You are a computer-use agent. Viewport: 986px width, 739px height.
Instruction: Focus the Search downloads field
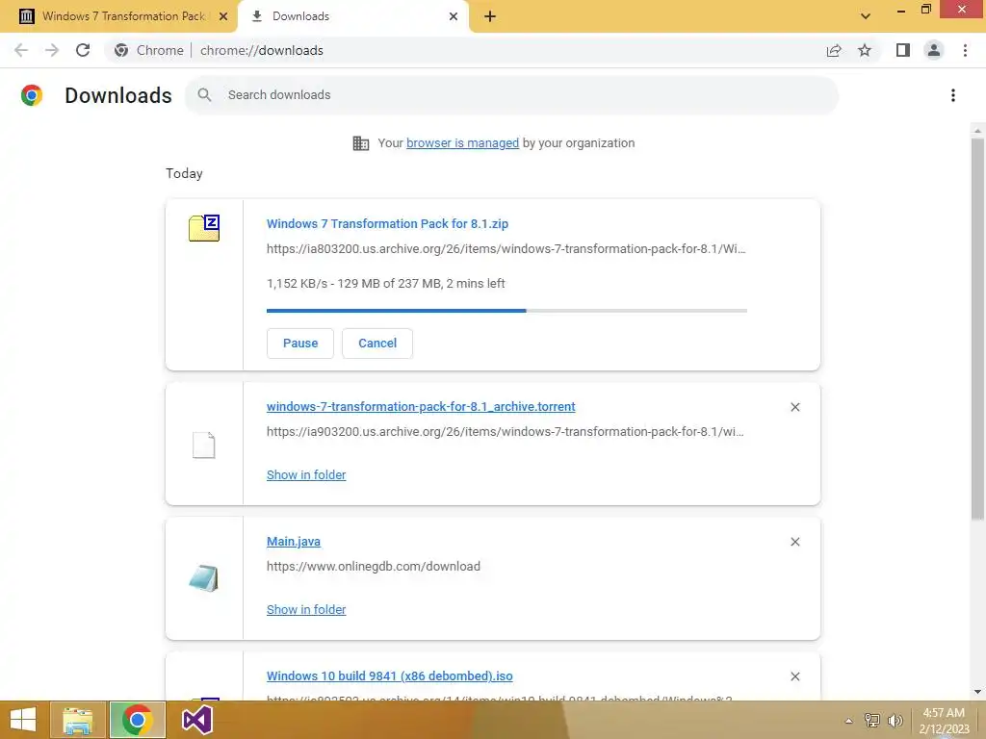click(x=512, y=95)
